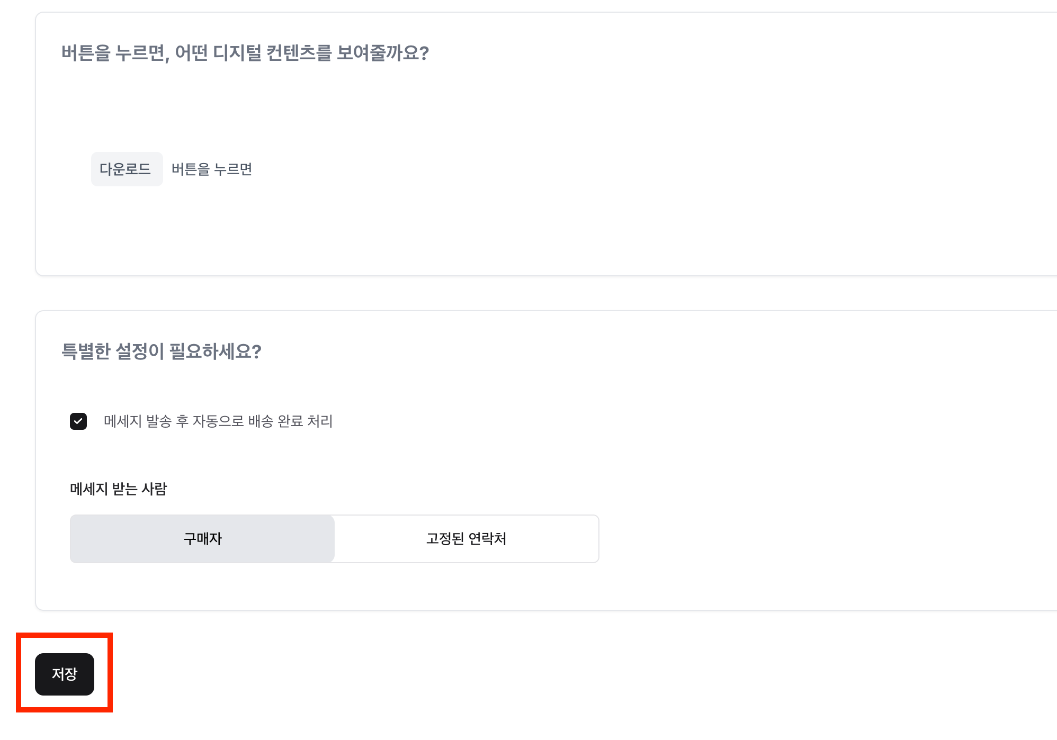The height and width of the screenshot is (740, 1057).
Task: Click the 저장 save button
Action: pos(65,674)
